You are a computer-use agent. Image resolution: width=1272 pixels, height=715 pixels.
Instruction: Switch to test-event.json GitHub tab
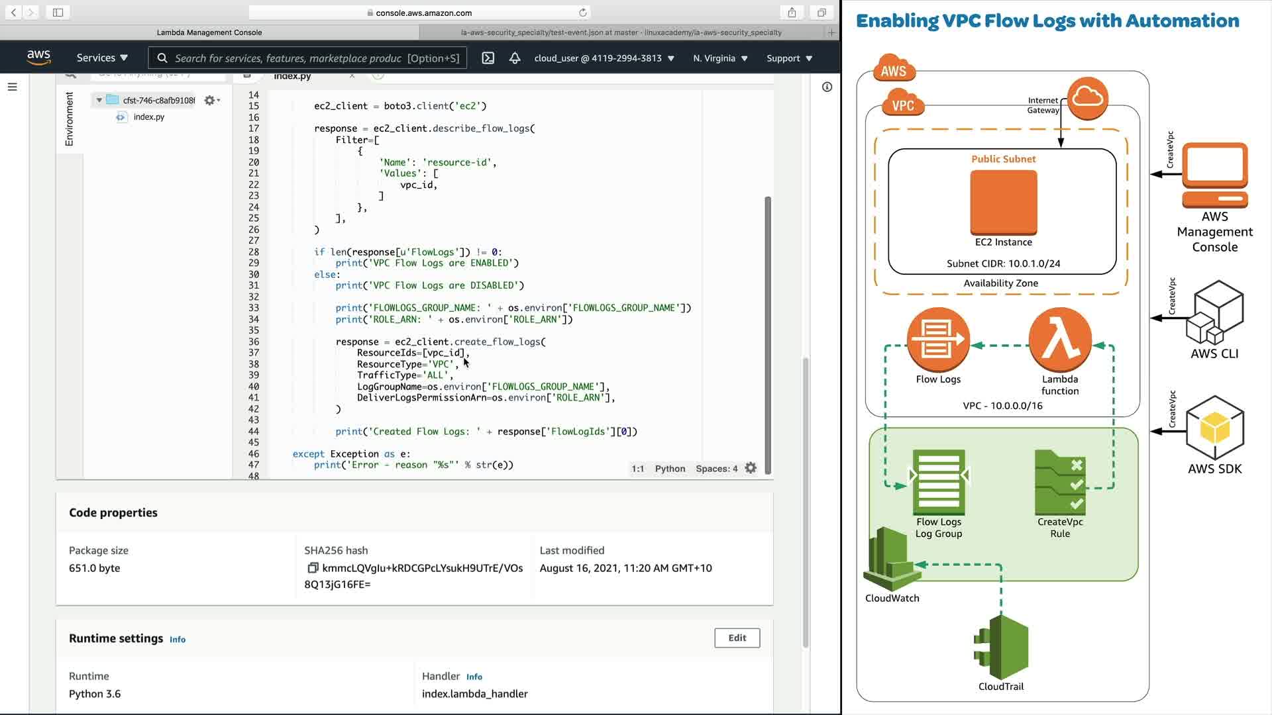coord(621,32)
